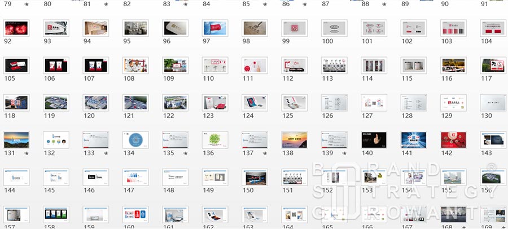Select slide 105 thumbnail with dark background

16,65
